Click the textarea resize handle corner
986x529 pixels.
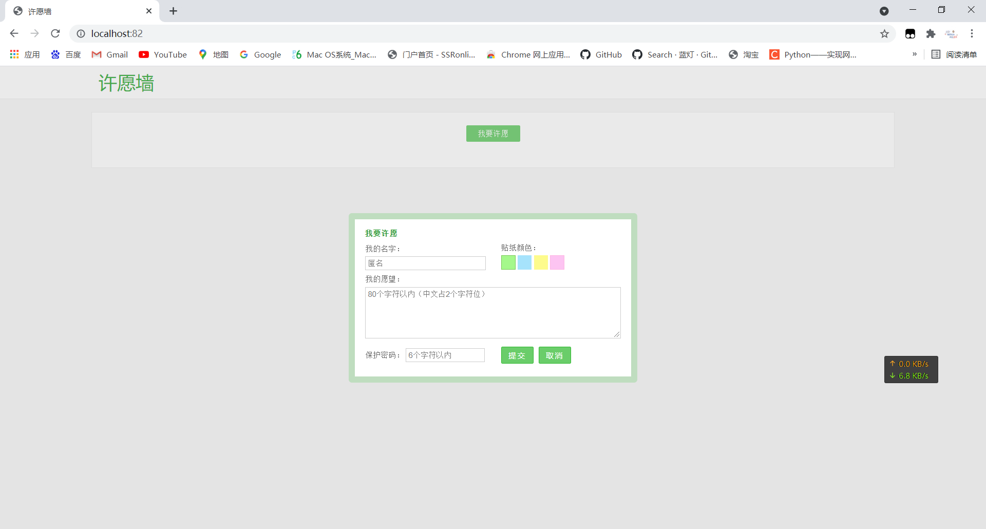click(617, 334)
